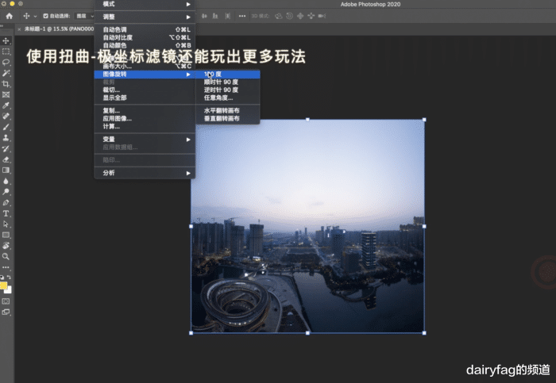Select the Horizontal Type tool
556x383 pixels.
point(6,213)
